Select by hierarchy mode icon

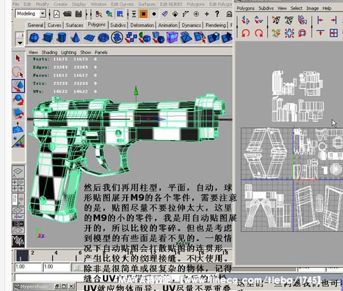[99, 14]
